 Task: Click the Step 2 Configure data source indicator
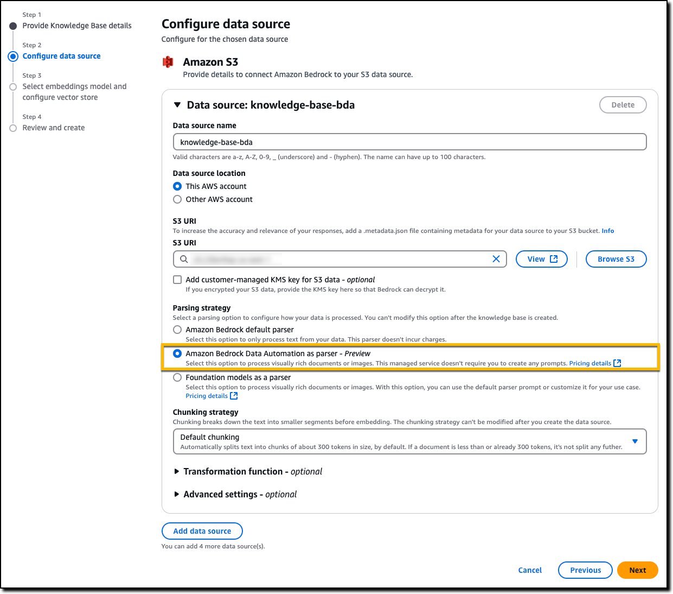13,56
